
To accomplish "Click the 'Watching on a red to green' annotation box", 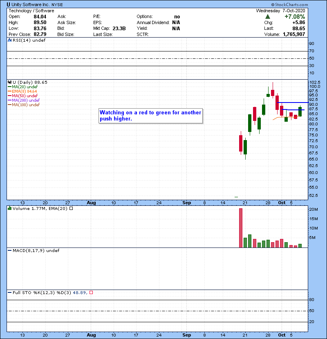I will pos(150,116).
